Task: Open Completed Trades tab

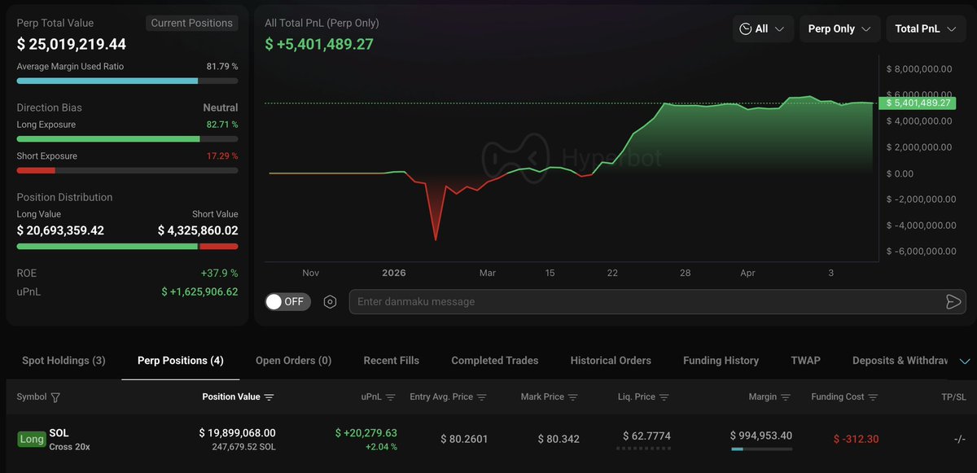Action: pos(495,361)
